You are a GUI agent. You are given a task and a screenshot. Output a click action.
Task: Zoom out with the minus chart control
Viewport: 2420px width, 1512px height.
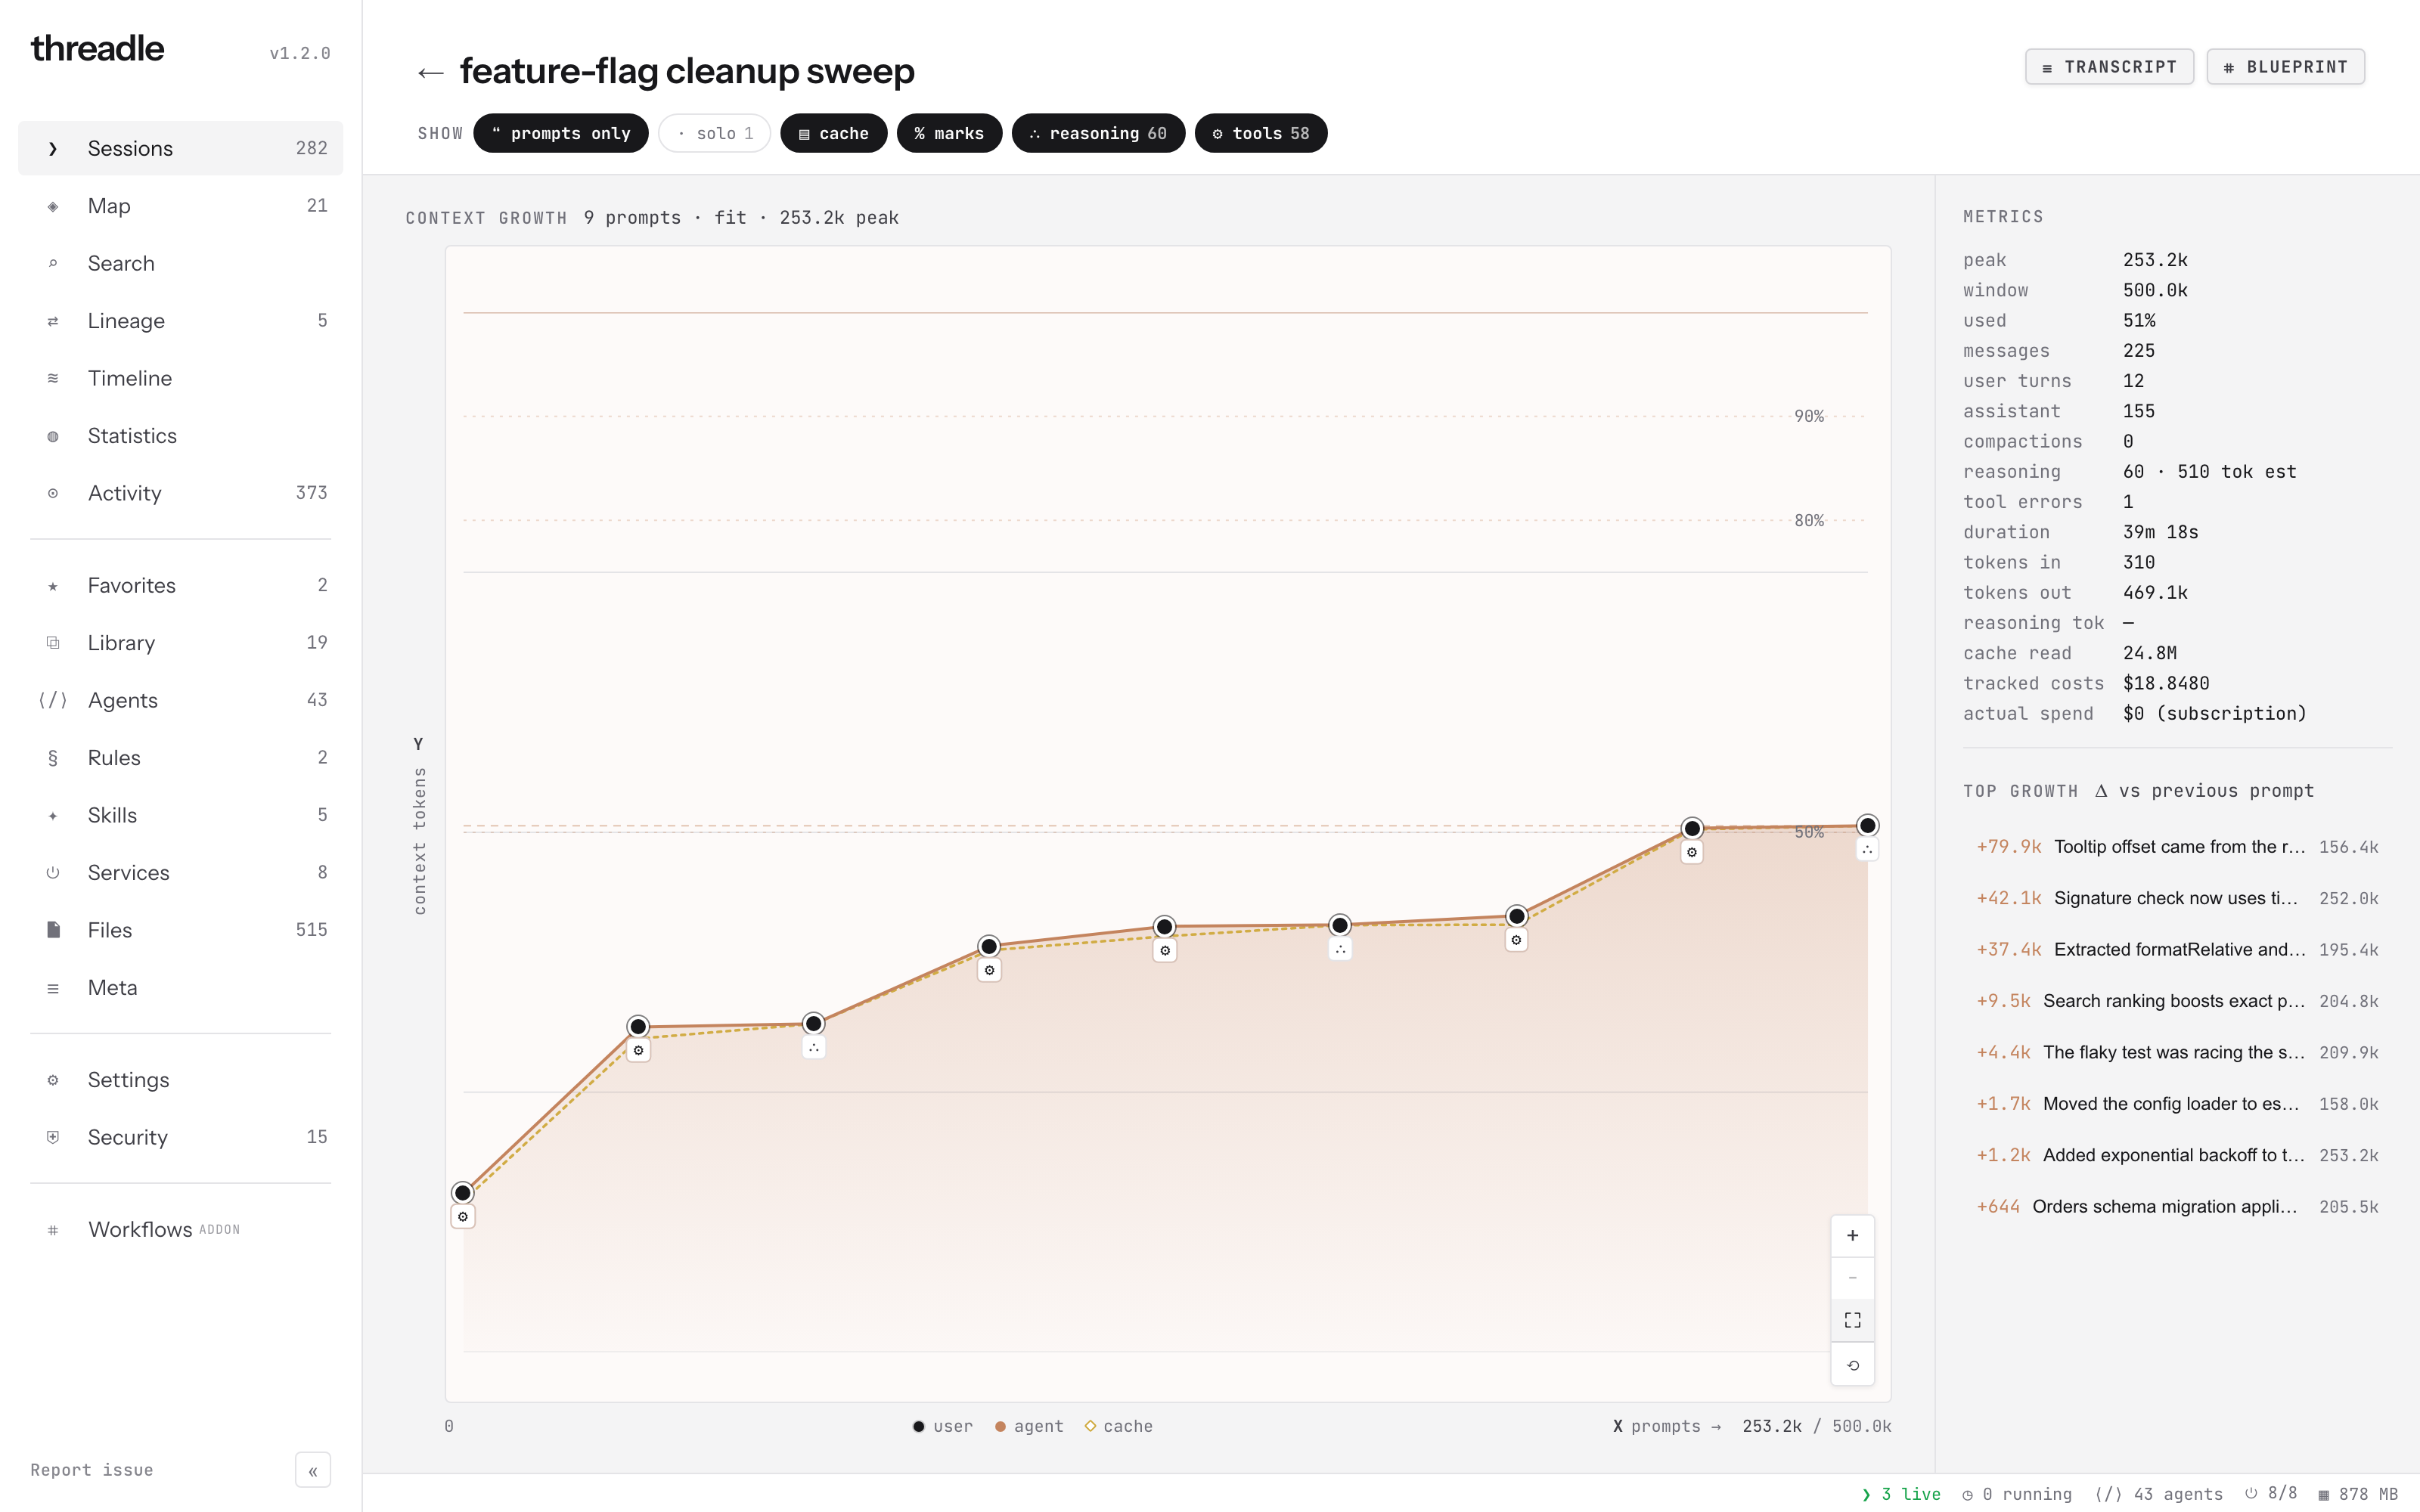click(x=1852, y=1278)
